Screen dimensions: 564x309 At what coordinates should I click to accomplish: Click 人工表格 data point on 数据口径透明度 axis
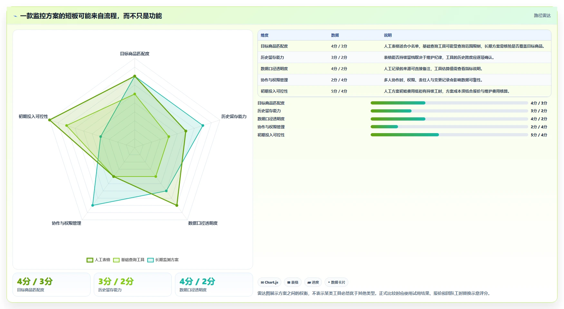(177, 205)
